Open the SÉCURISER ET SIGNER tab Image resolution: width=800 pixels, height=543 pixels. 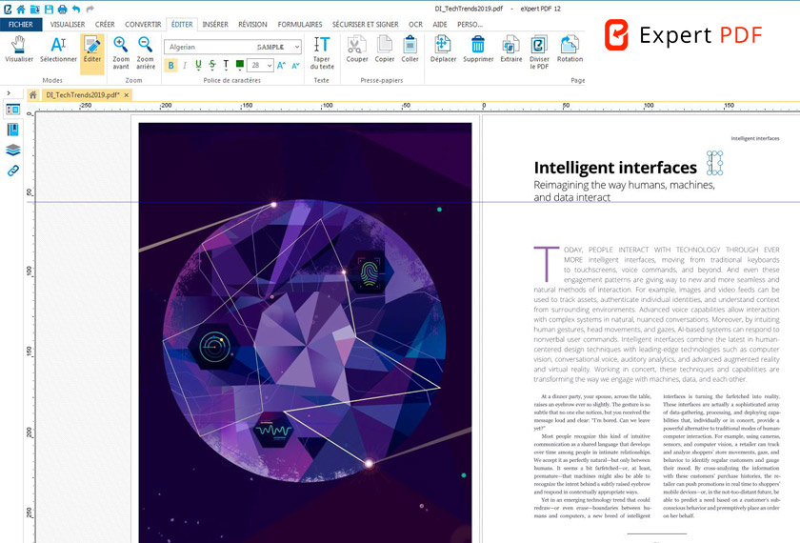[366, 25]
